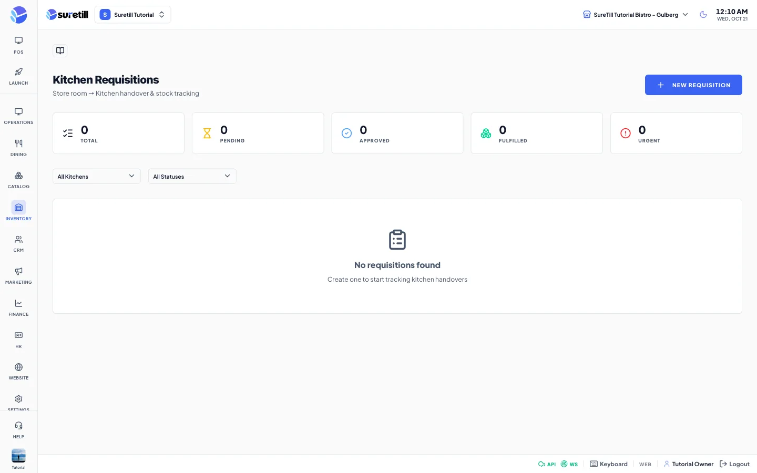Open the Tutorial profile thumbnail
The width and height of the screenshot is (757, 473).
(x=18, y=456)
